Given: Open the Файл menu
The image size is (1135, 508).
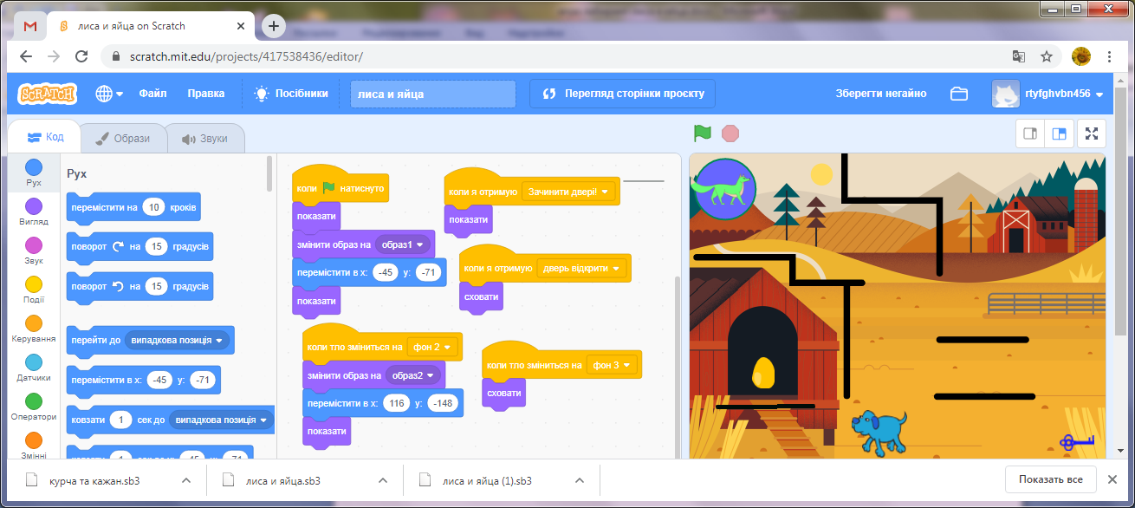Looking at the screenshot, I should click(x=152, y=93).
